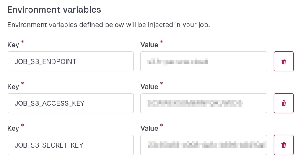Click the Key label above JOB_S3_SECRET_KEY
Screen dimensions: 301x163
[13, 128]
